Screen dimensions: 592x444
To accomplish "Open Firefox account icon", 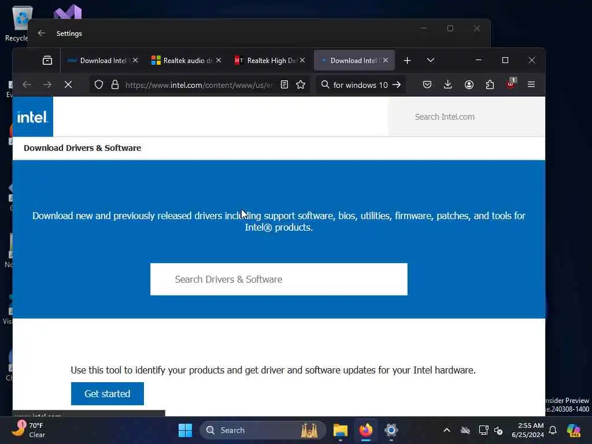I will 469,84.
